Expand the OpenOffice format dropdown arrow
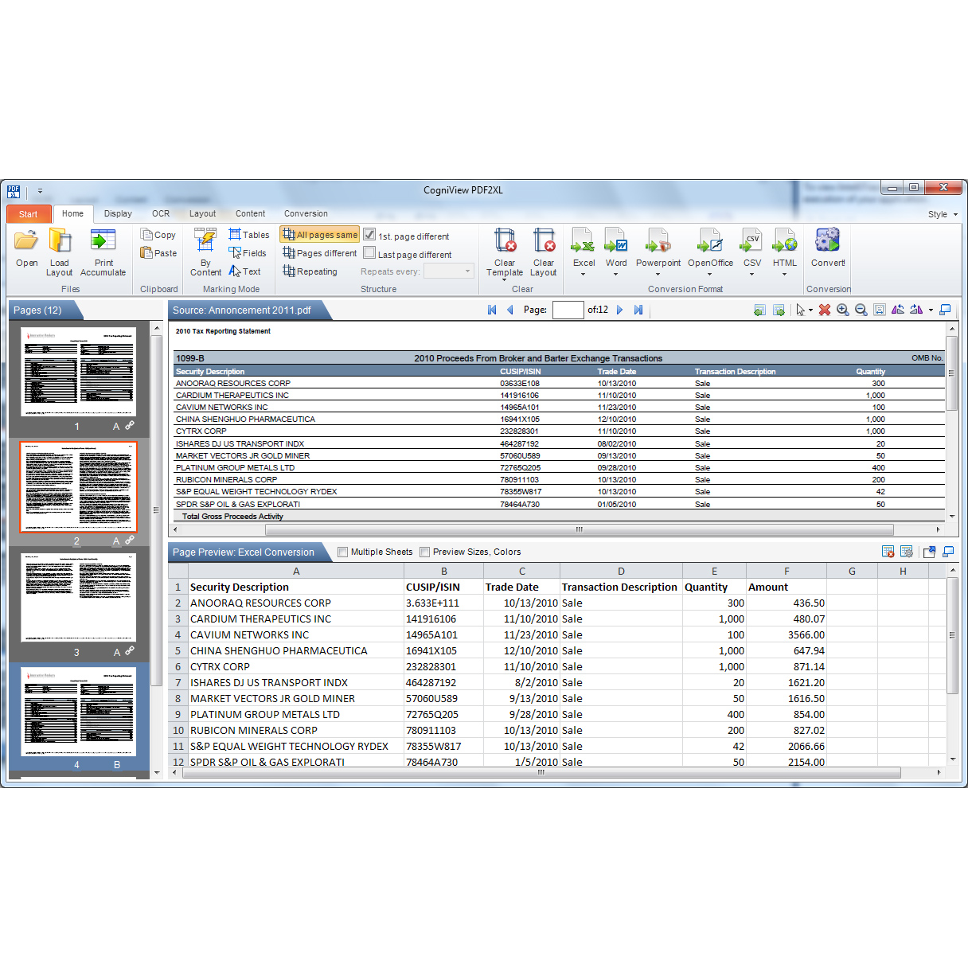 710,274
